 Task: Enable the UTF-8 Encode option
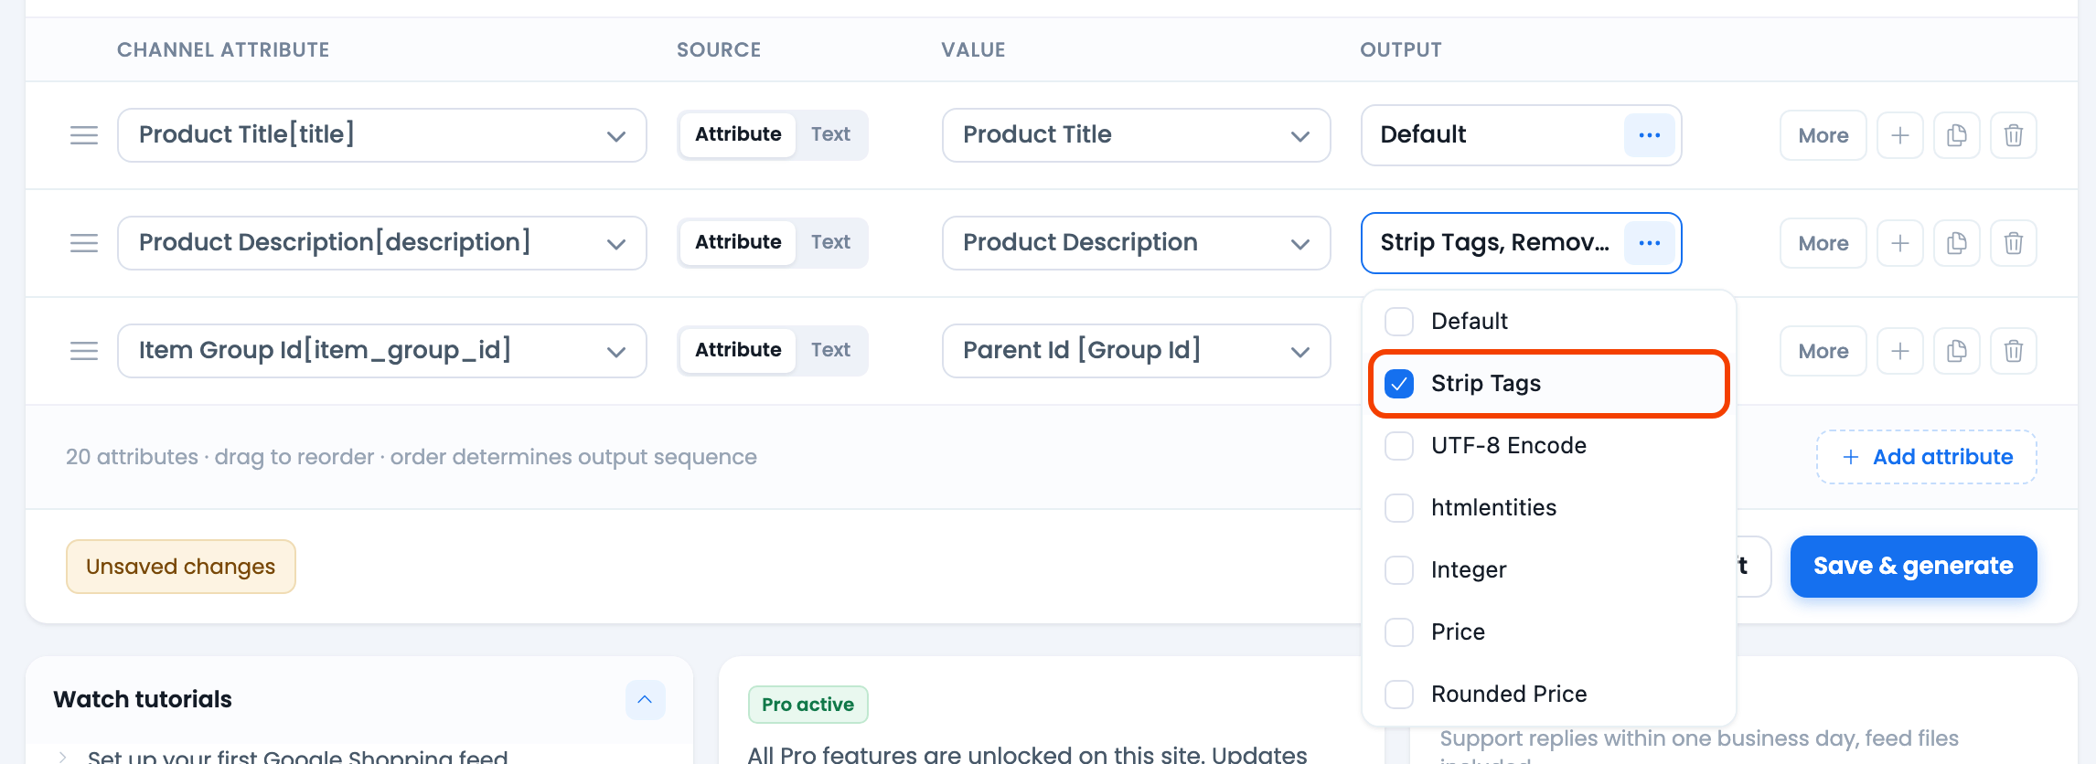coord(1399,446)
